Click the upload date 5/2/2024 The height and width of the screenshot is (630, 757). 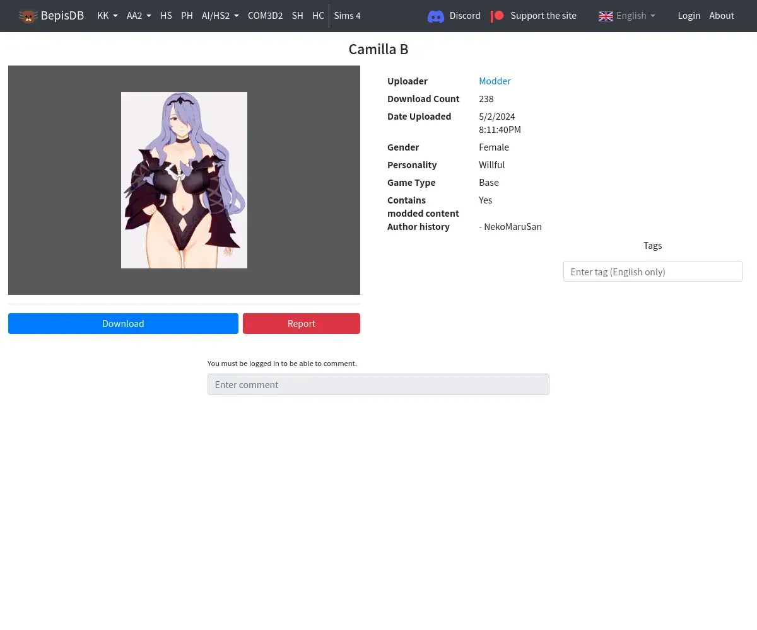(x=497, y=116)
